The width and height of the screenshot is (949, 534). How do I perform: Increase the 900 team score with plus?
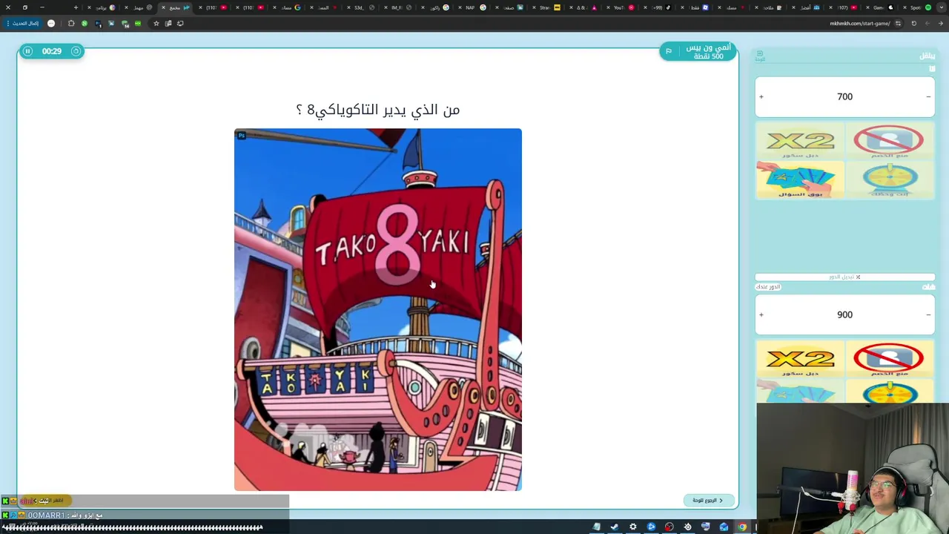(x=761, y=314)
